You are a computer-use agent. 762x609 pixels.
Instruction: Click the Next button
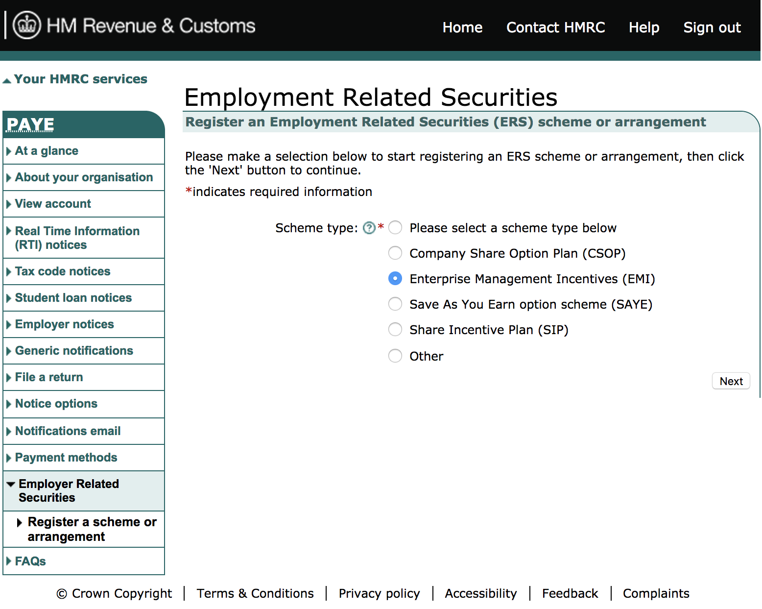tap(731, 381)
